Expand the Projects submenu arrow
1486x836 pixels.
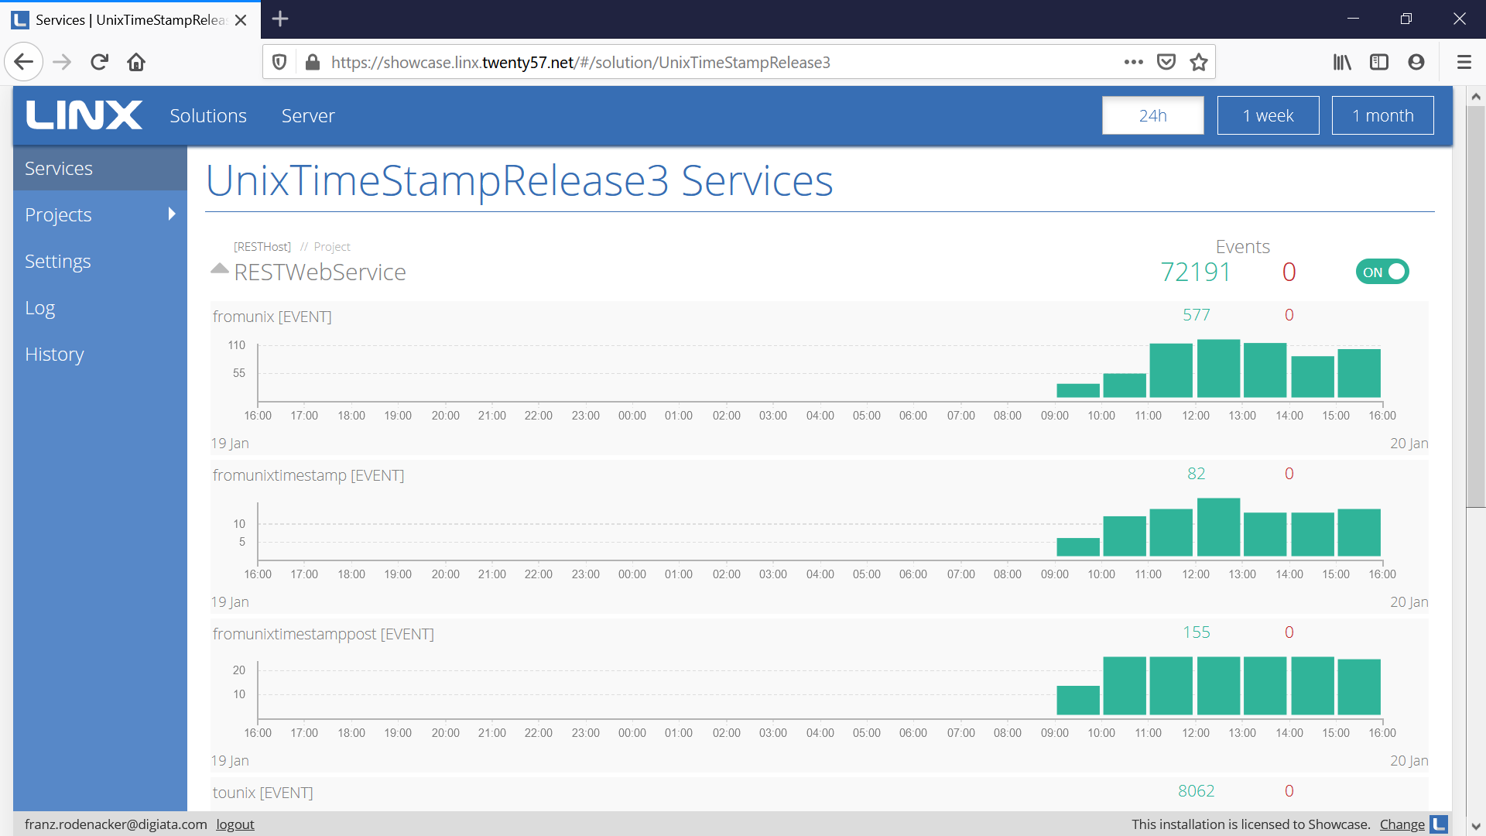click(172, 214)
